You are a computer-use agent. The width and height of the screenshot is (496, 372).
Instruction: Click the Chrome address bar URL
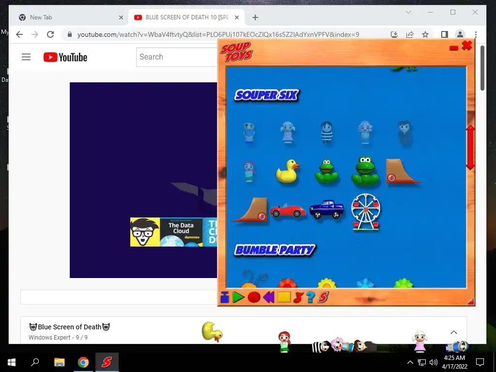(218, 34)
